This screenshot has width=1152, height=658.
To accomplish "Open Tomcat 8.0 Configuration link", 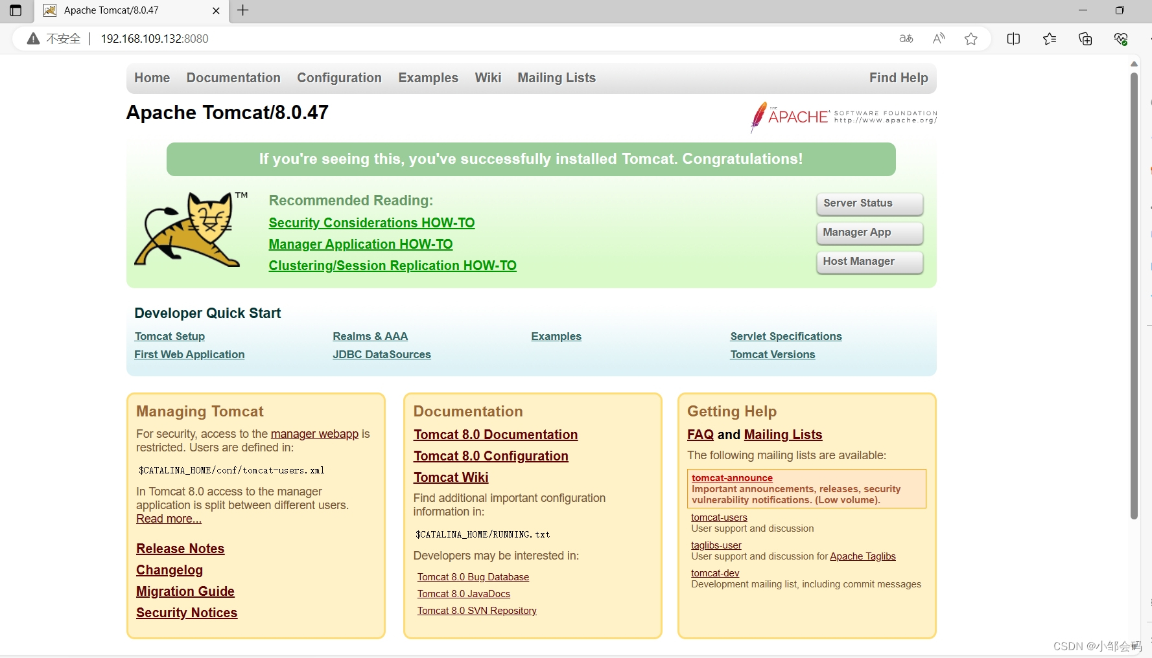I will click(x=491, y=456).
